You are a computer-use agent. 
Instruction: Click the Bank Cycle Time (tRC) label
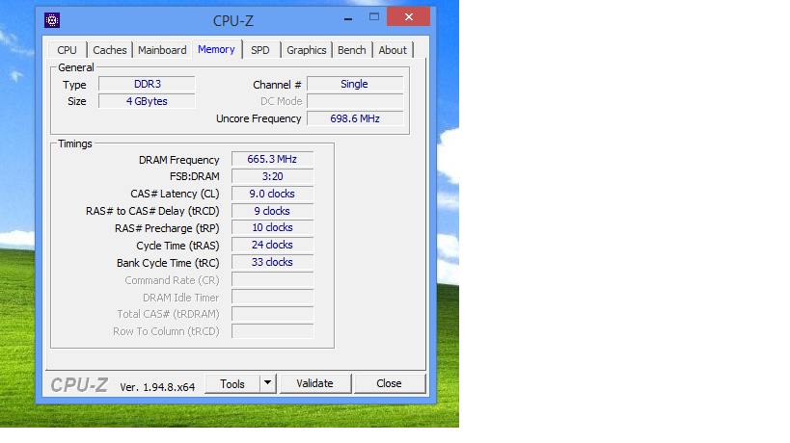[168, 263]
